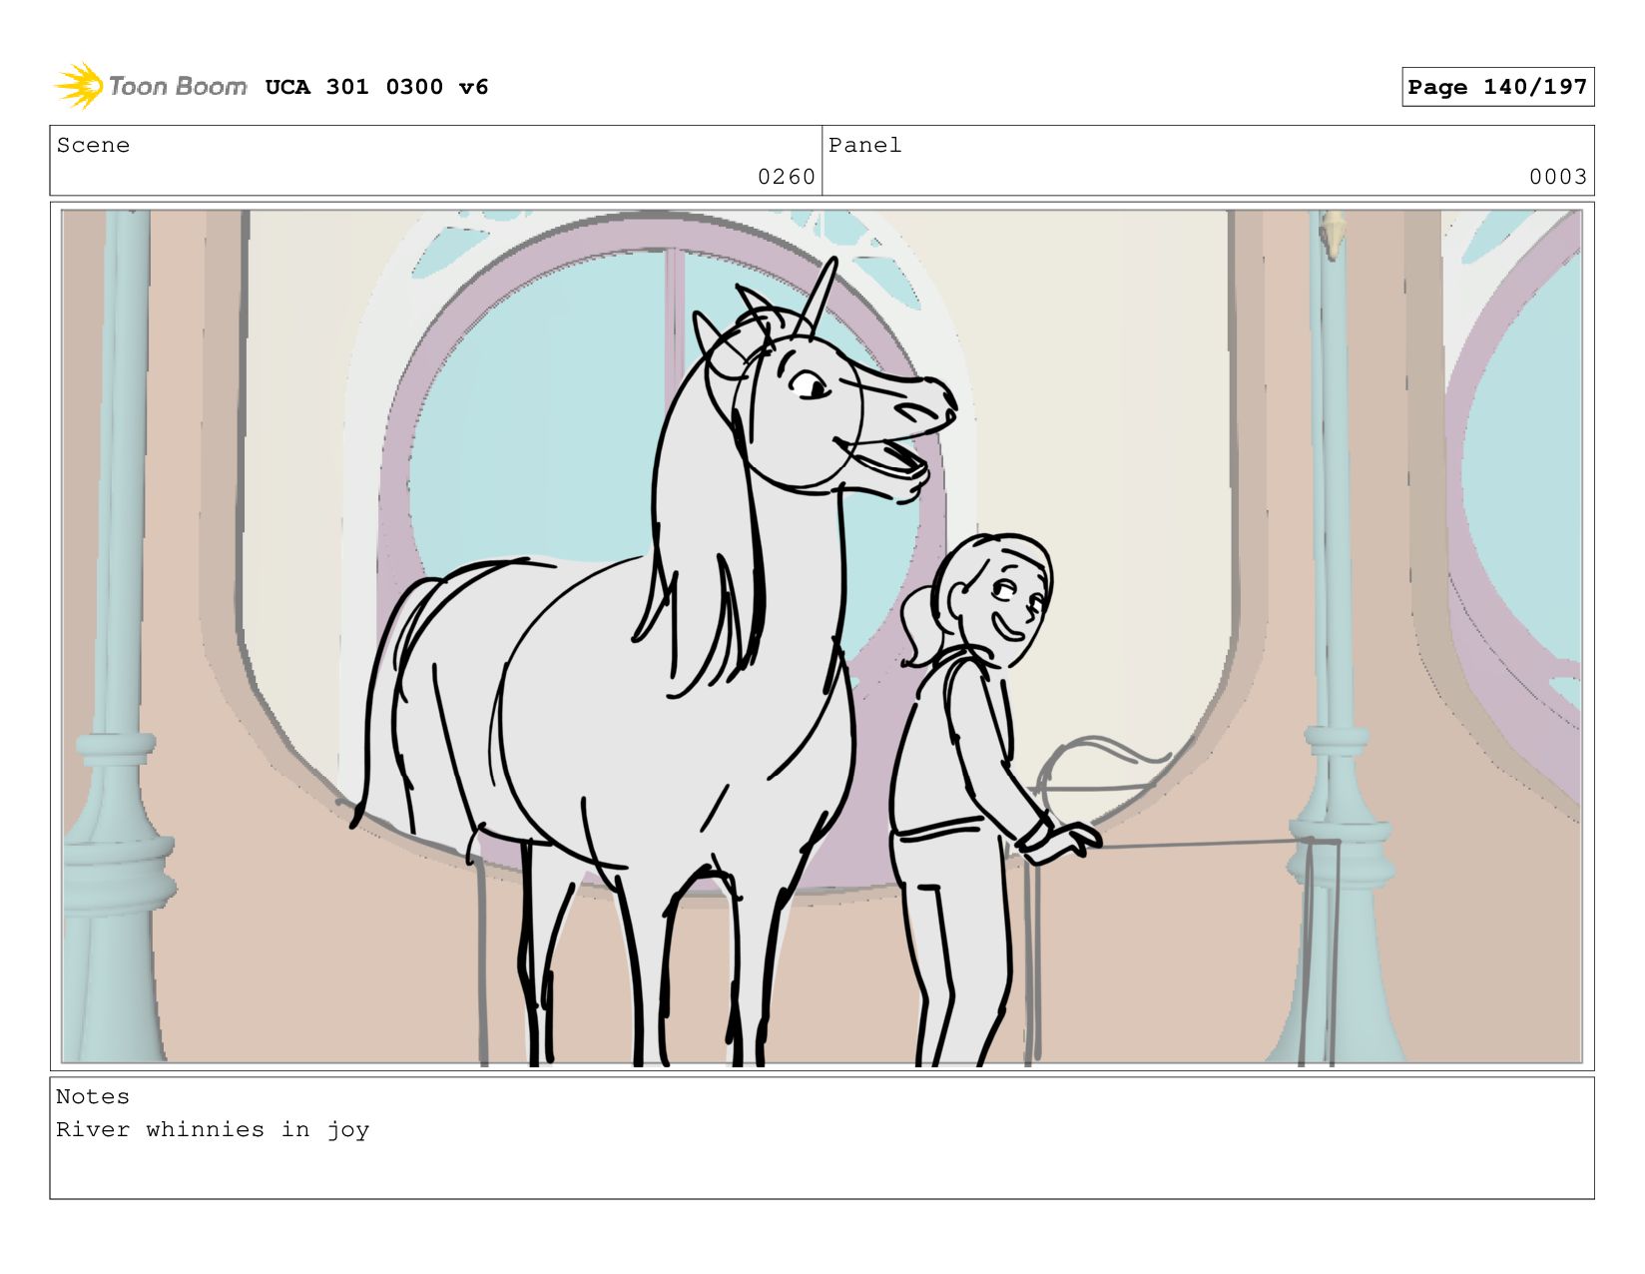1645x1274 pixels.
Task: Open the unicorn and girl storyboard panel
Action: (x=822, y=637)
